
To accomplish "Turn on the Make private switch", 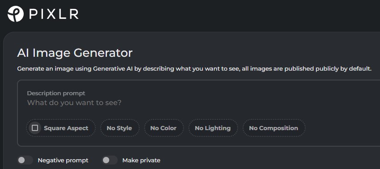I will [110, 161].
